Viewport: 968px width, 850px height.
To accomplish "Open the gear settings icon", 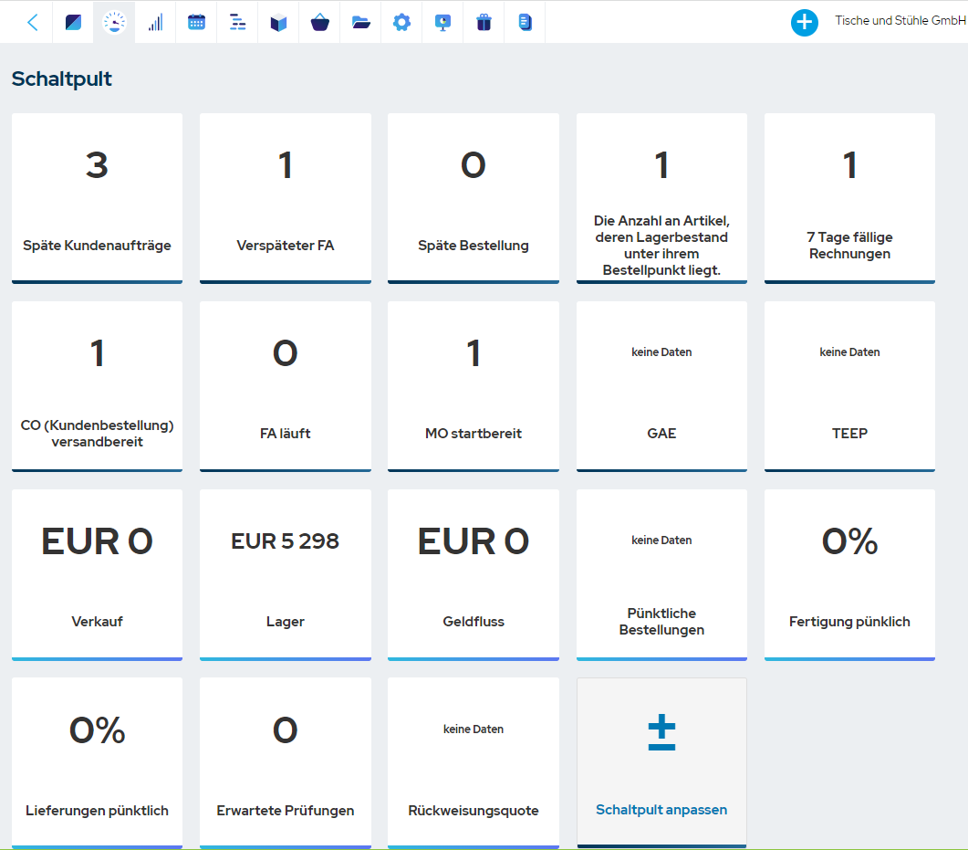I will click(x=401, y=23).
